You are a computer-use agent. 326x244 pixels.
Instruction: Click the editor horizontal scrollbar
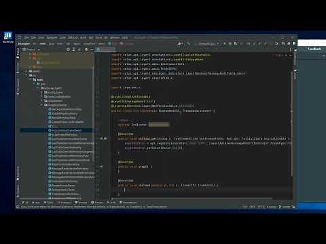click(x=192, y=199)
